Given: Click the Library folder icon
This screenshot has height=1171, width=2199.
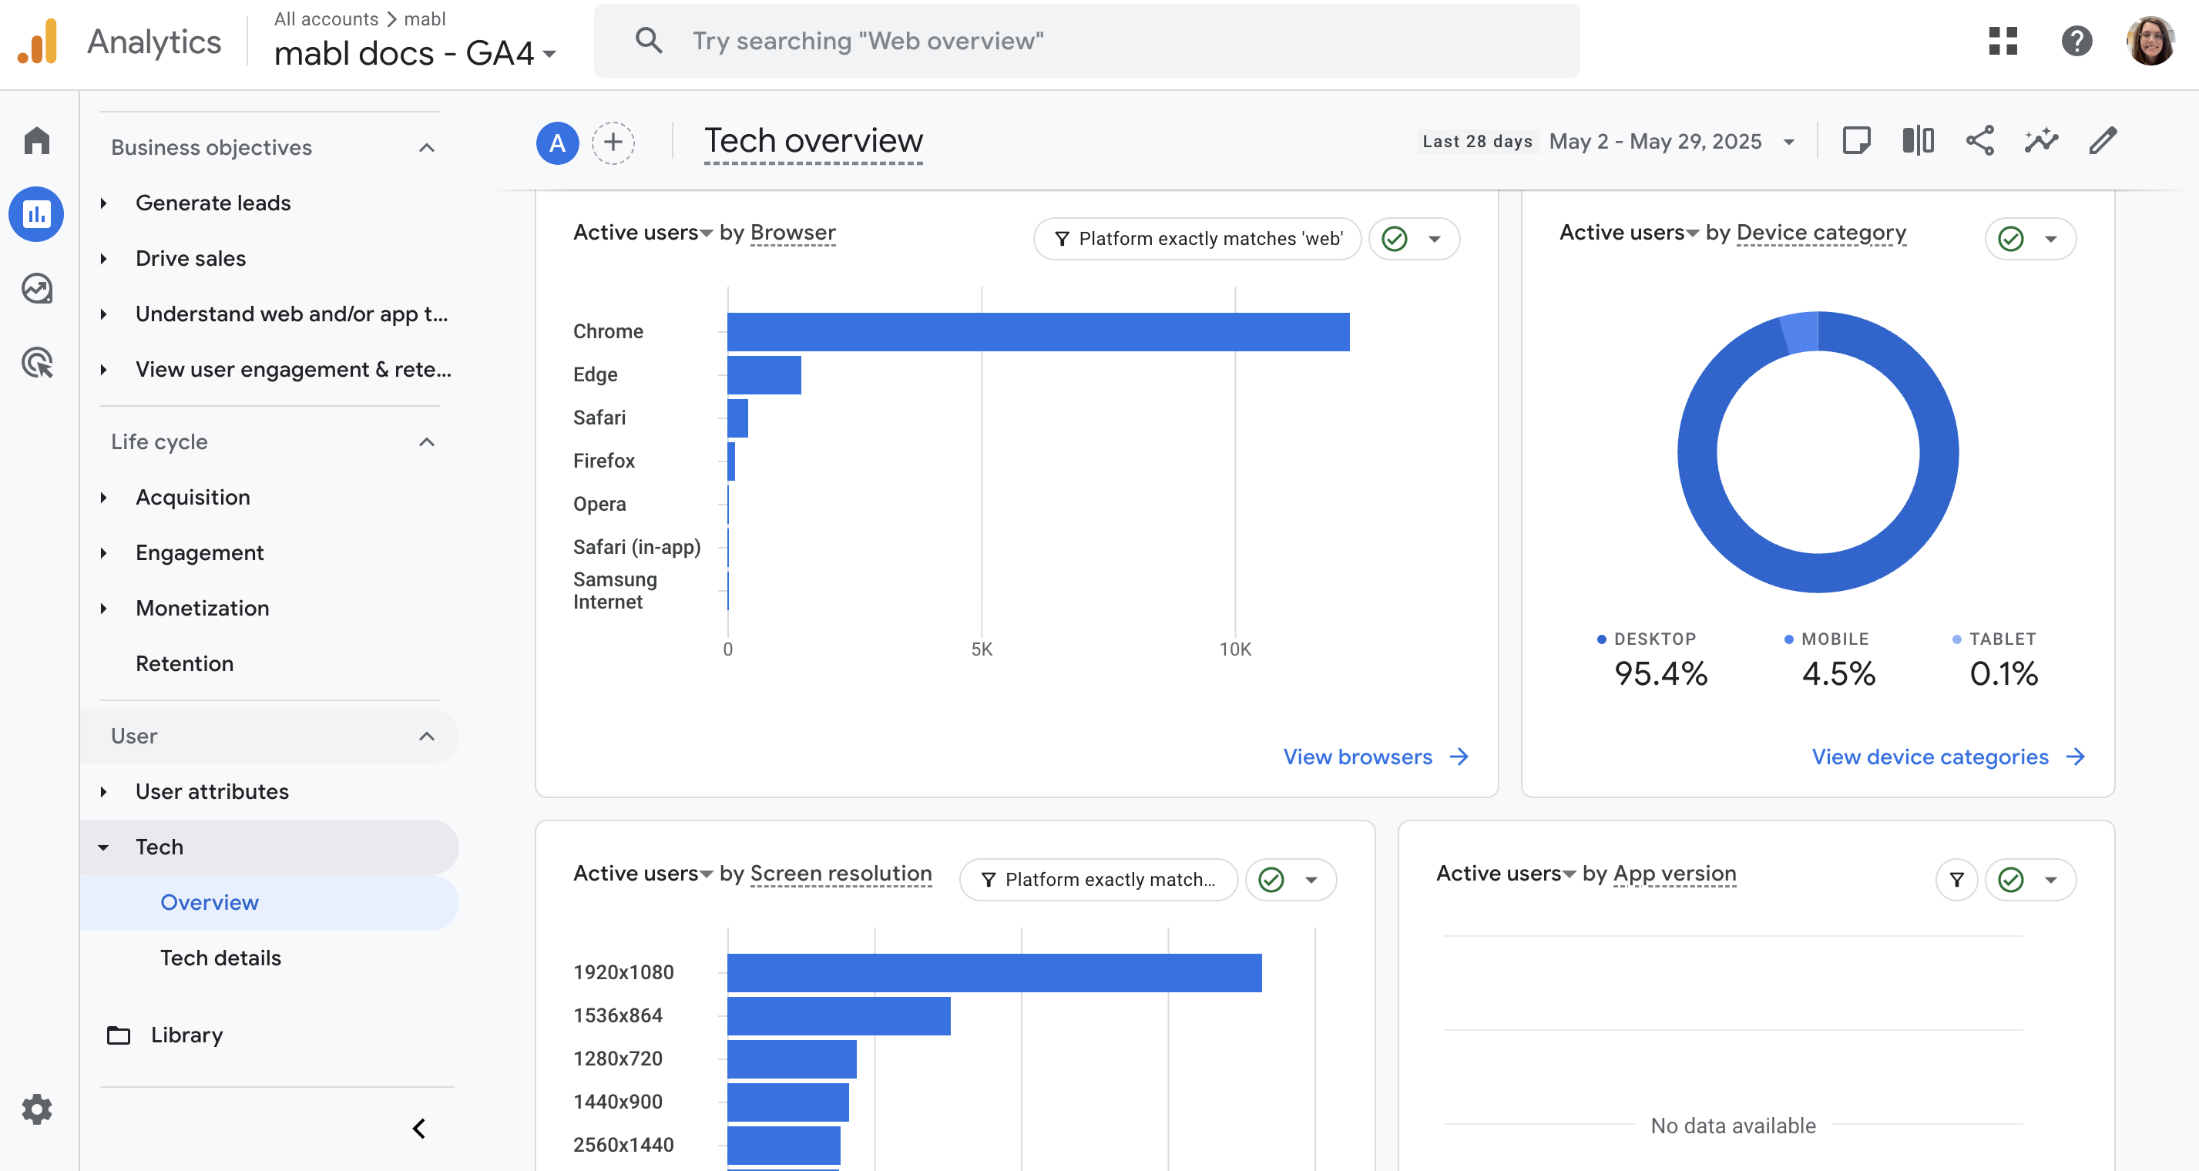Looking at the screenshot, I should click(x=119, y=1035).
